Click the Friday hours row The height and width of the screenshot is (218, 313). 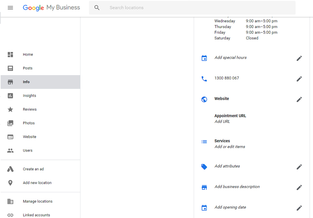point(246,33)
